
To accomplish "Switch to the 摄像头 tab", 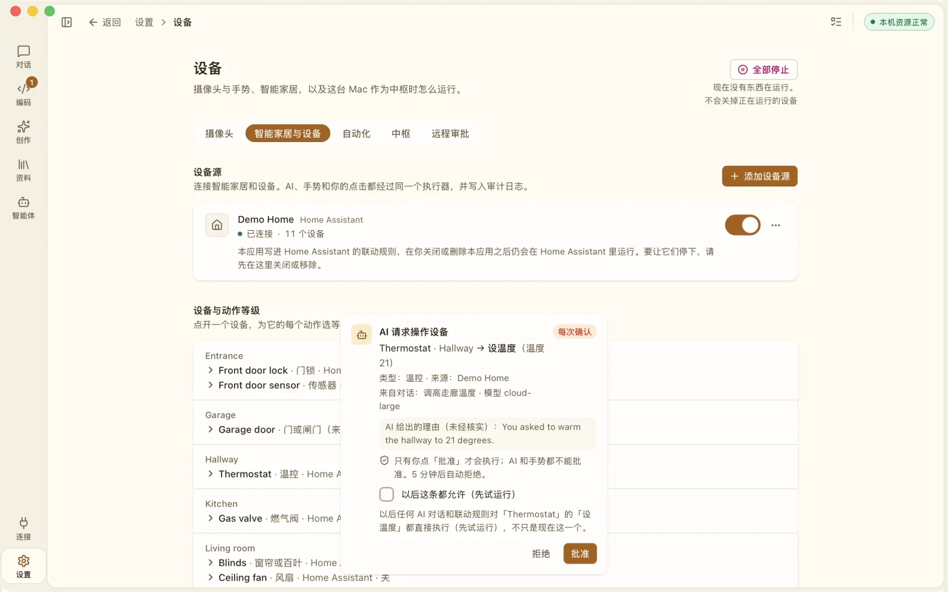I will click(219, 134).
